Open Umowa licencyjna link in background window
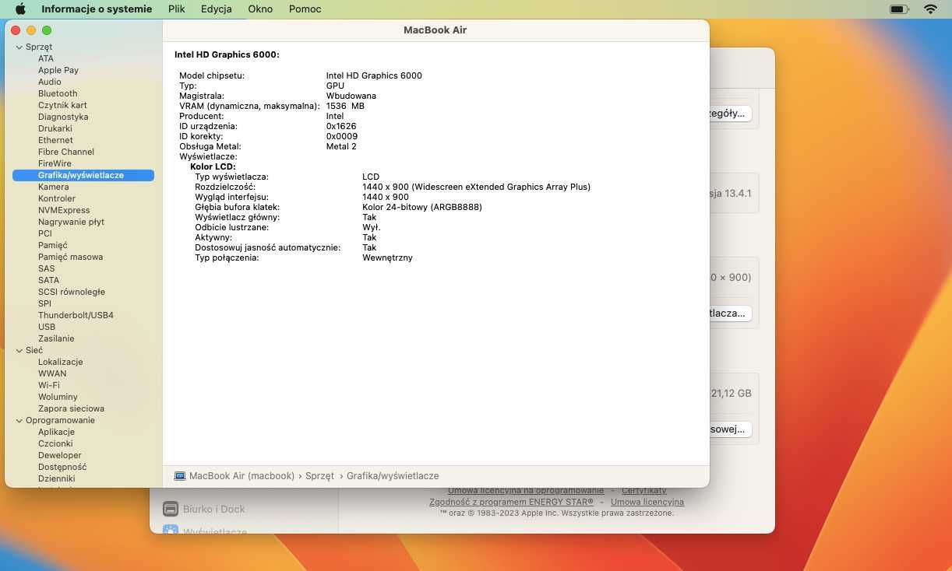 (647, 502)
